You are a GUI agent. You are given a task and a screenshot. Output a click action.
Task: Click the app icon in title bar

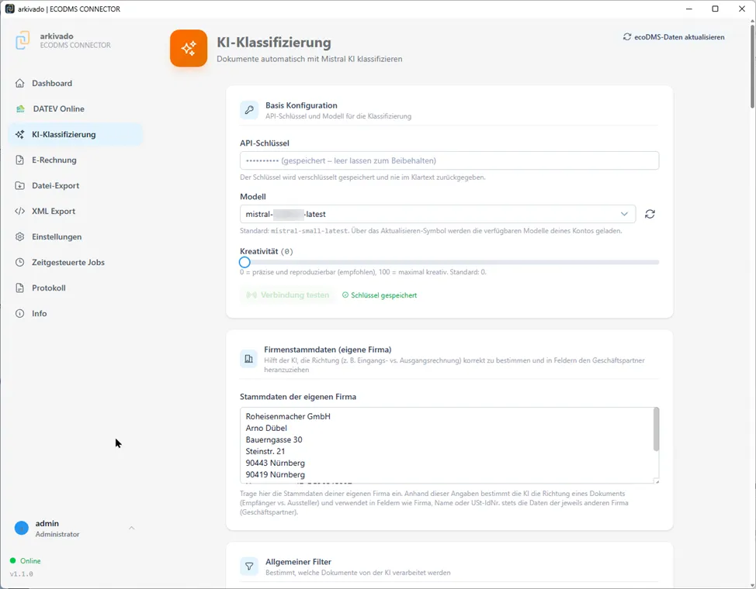[9, 9]
